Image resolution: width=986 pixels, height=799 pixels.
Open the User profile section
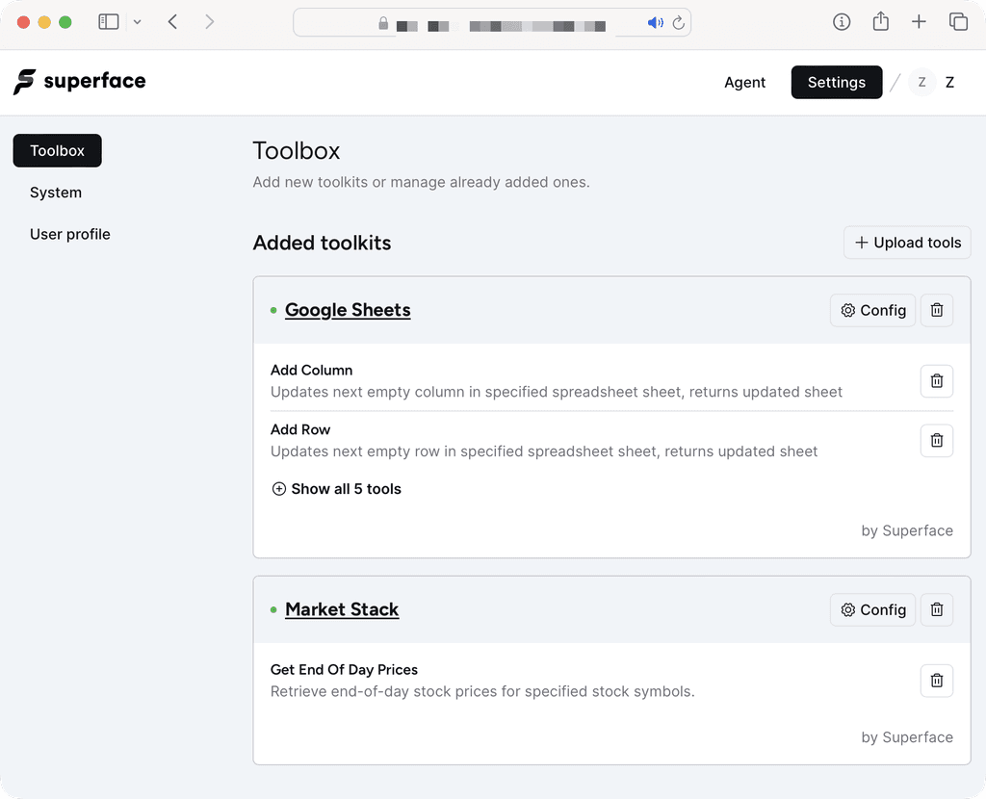coord(69,234)
